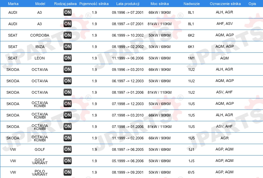Click ON icon in Octavia 06.1997 -> 12.2003 row
Viewport: 263px width, 178px height.
(x=68, y=81)
